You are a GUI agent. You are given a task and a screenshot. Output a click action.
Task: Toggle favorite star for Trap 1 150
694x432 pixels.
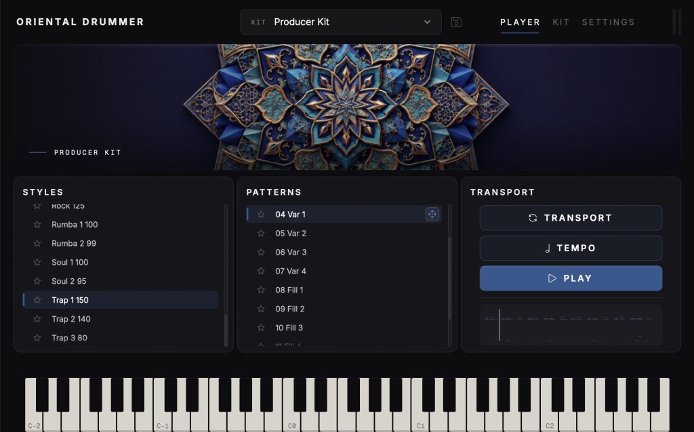[37, 300]
